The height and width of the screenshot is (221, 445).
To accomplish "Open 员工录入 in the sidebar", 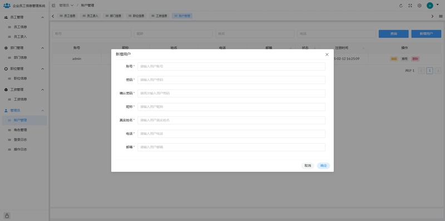I will coord(24,37).
